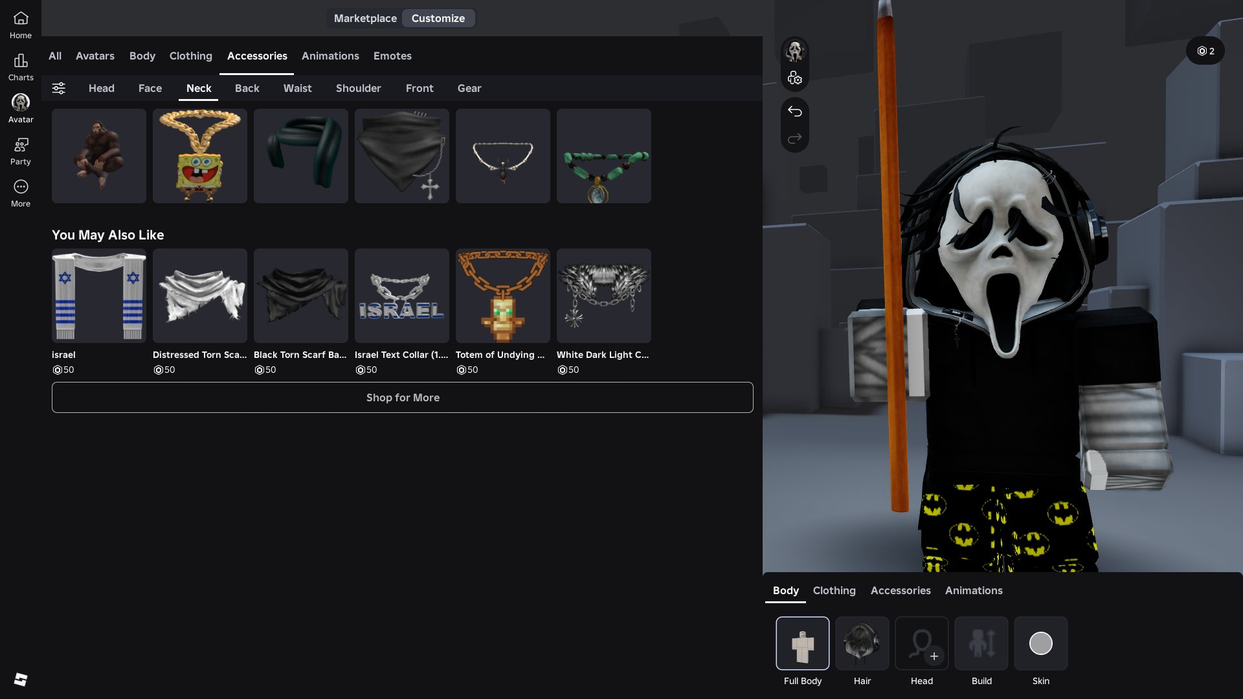This screenshot has height=699, width=1243.
Task: Click the 'Israel Text Collar' item name
Action: (401, 355)
